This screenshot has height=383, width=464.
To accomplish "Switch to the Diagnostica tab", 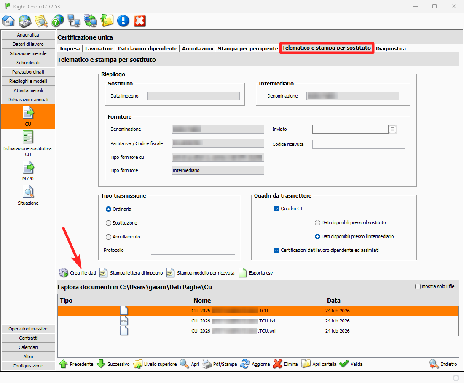I will (x=391, y=48).
